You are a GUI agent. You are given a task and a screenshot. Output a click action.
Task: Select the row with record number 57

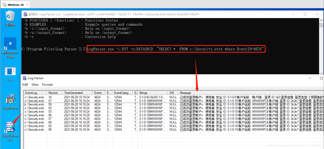pos(174,119)
